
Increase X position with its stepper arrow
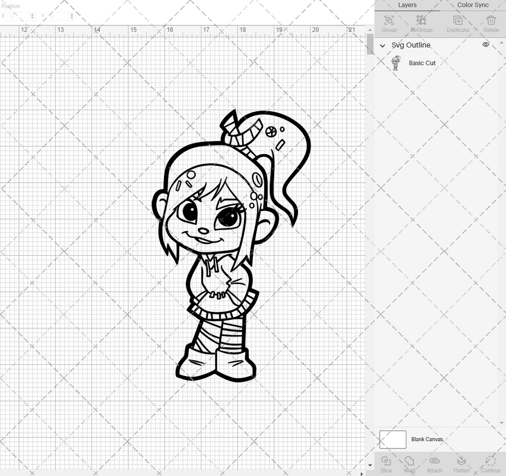(x=32, y=14)
